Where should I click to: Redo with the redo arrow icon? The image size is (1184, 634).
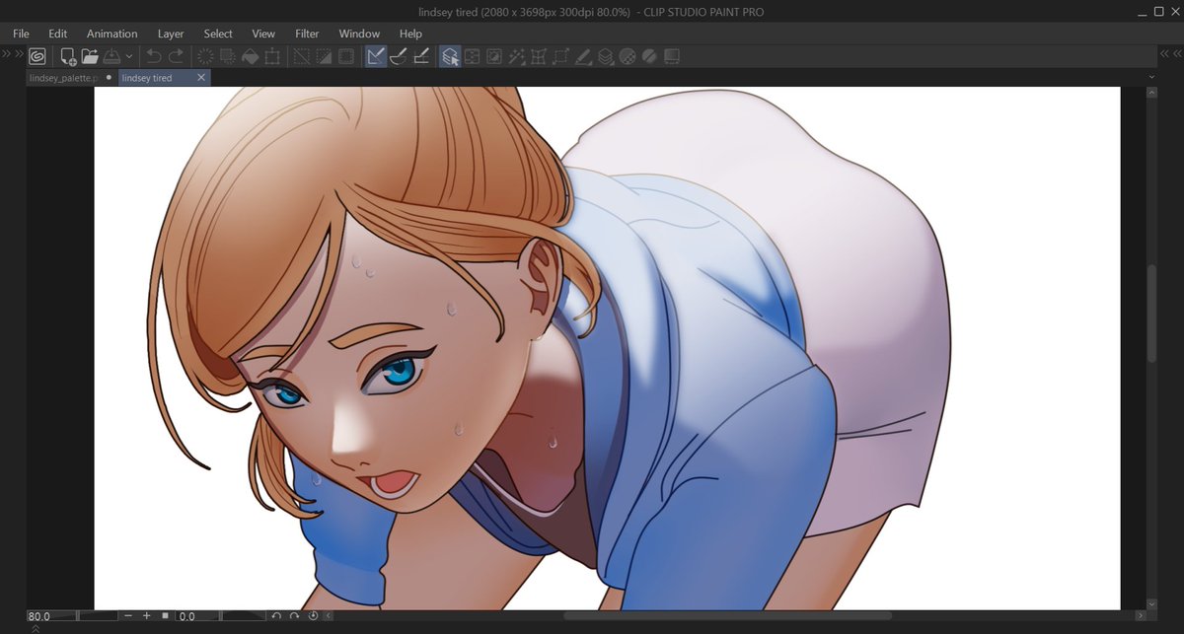click(x=178, y=56)
